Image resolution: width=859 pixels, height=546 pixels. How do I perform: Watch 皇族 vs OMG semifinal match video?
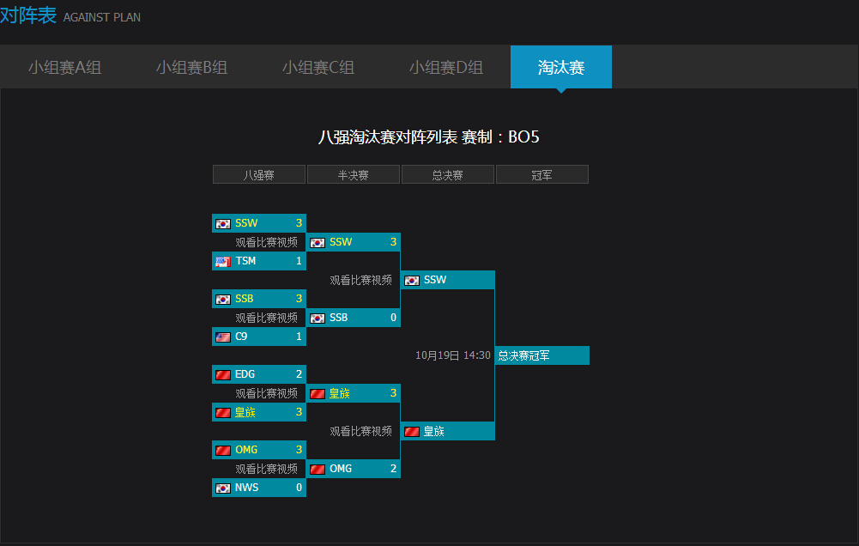[360, 432]
